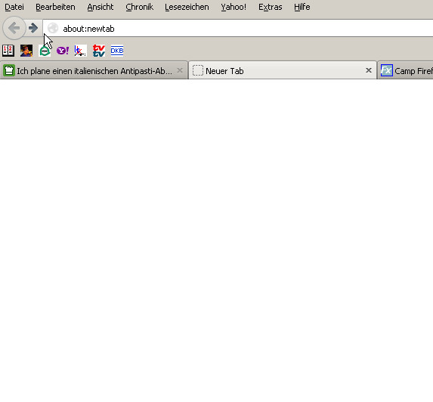Close the italienischen Antipasti tab
The height and width of the screenshot is (402, 433).
[180, 70]
